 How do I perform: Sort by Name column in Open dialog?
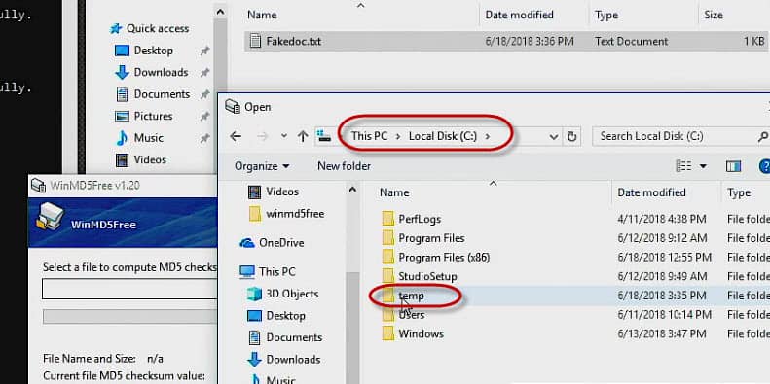click(394, 192)
